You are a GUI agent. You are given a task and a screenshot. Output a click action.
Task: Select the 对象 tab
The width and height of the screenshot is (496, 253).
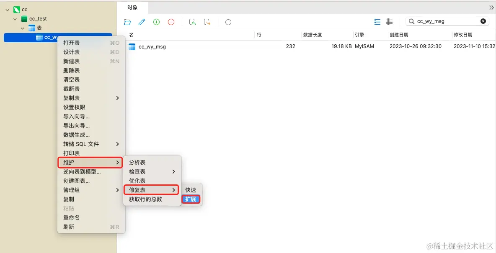(132, 7)
